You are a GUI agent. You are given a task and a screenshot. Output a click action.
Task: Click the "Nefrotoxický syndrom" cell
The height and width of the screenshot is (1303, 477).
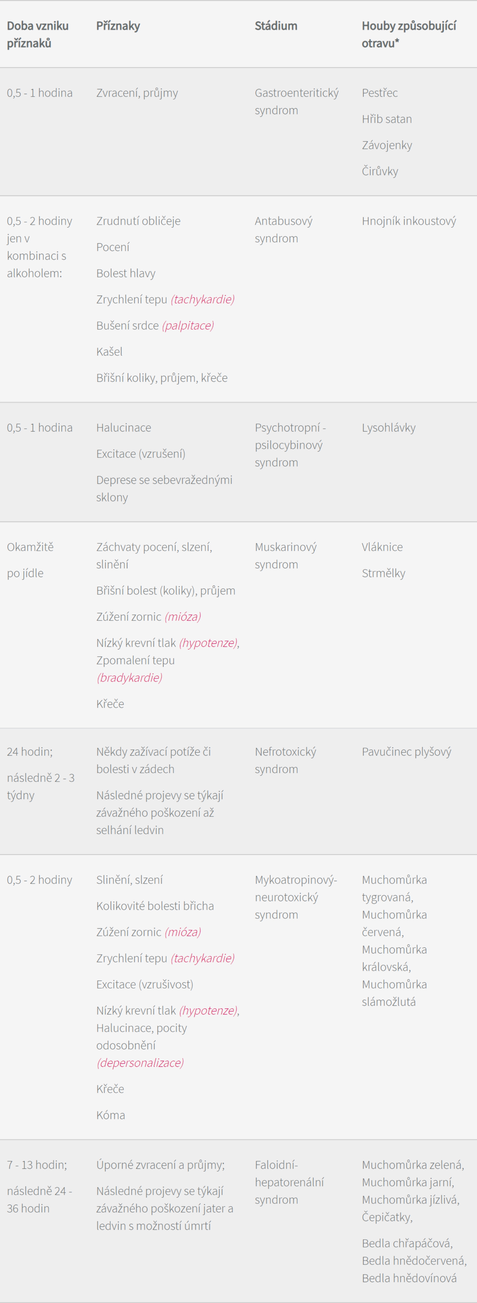coord(285,760)
